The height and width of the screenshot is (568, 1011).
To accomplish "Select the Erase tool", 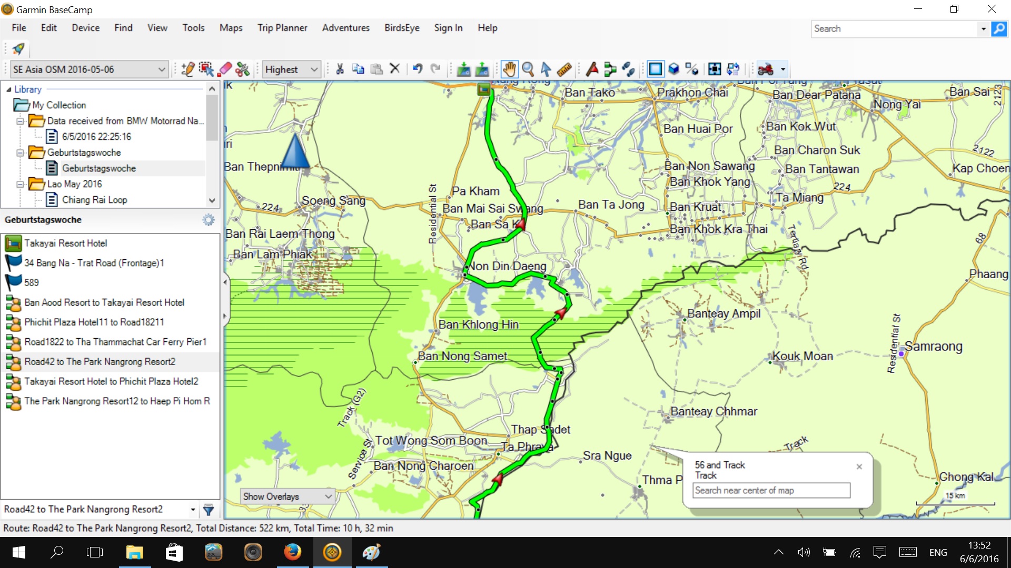I will tap(225, 69).
